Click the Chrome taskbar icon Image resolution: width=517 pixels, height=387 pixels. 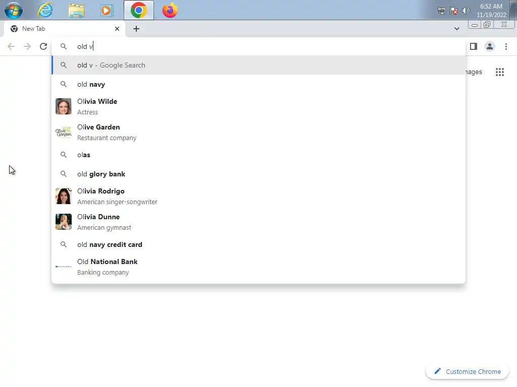click(138, 10)
